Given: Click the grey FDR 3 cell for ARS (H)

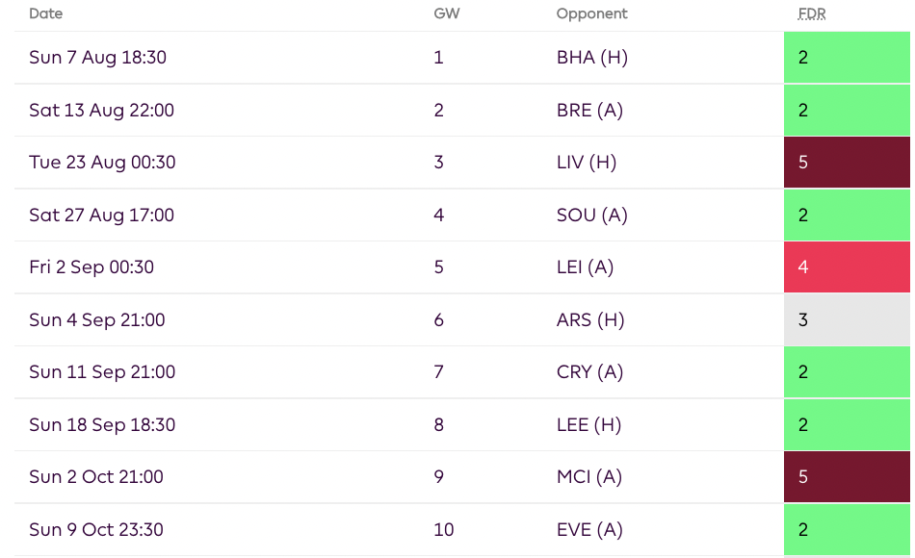Looking at the screenshot, I should point(846,319).
